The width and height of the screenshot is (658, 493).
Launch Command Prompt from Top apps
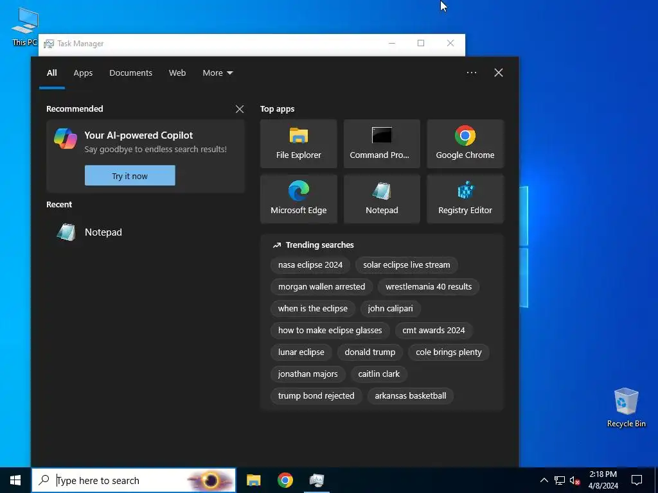coord(382,144)
